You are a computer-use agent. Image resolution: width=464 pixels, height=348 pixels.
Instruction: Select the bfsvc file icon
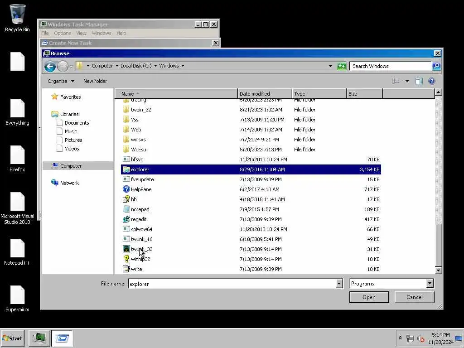126,159
